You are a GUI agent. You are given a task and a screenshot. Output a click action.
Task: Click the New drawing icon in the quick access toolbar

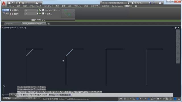coord(9,3)
